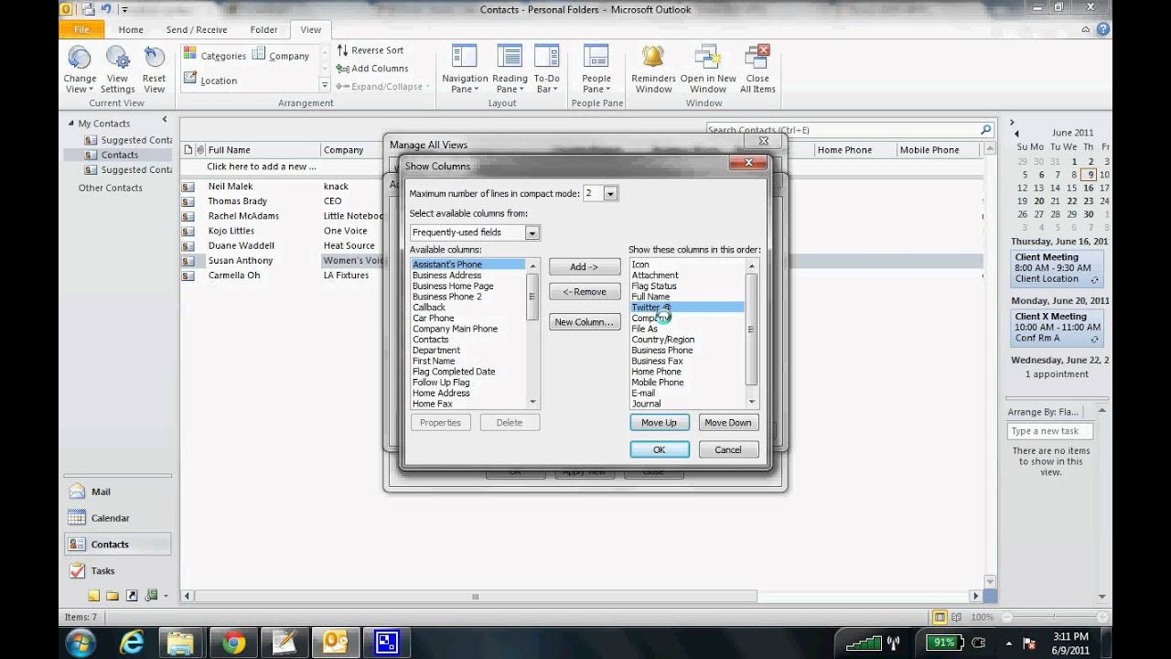Viewport: 1171px width, 659px height.
Task: Switch to the Home tab
Action: pos(130,29)
